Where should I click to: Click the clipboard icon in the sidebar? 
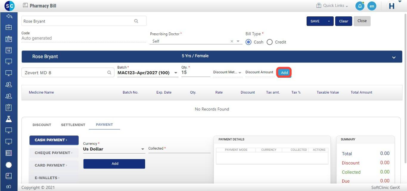(x=9, y=107)
